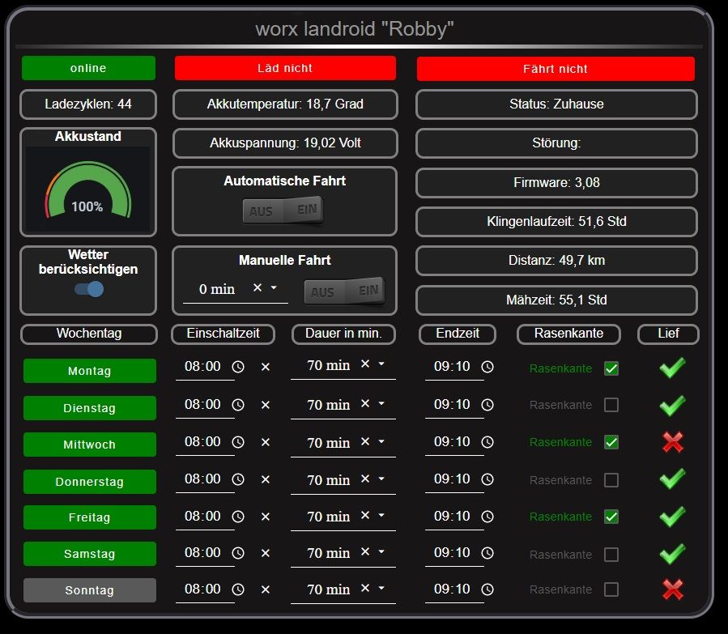Open the Freitag Einschaltzeit clock picker
The width and height of the screenshot is (728, 634).
pyautogui.click(x=238, y=516)
